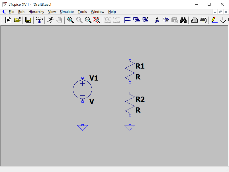Viewport: 229px width, 172px height.
Task: Save the schematic with the floppy disk icon
Action: tap(28, 20)
